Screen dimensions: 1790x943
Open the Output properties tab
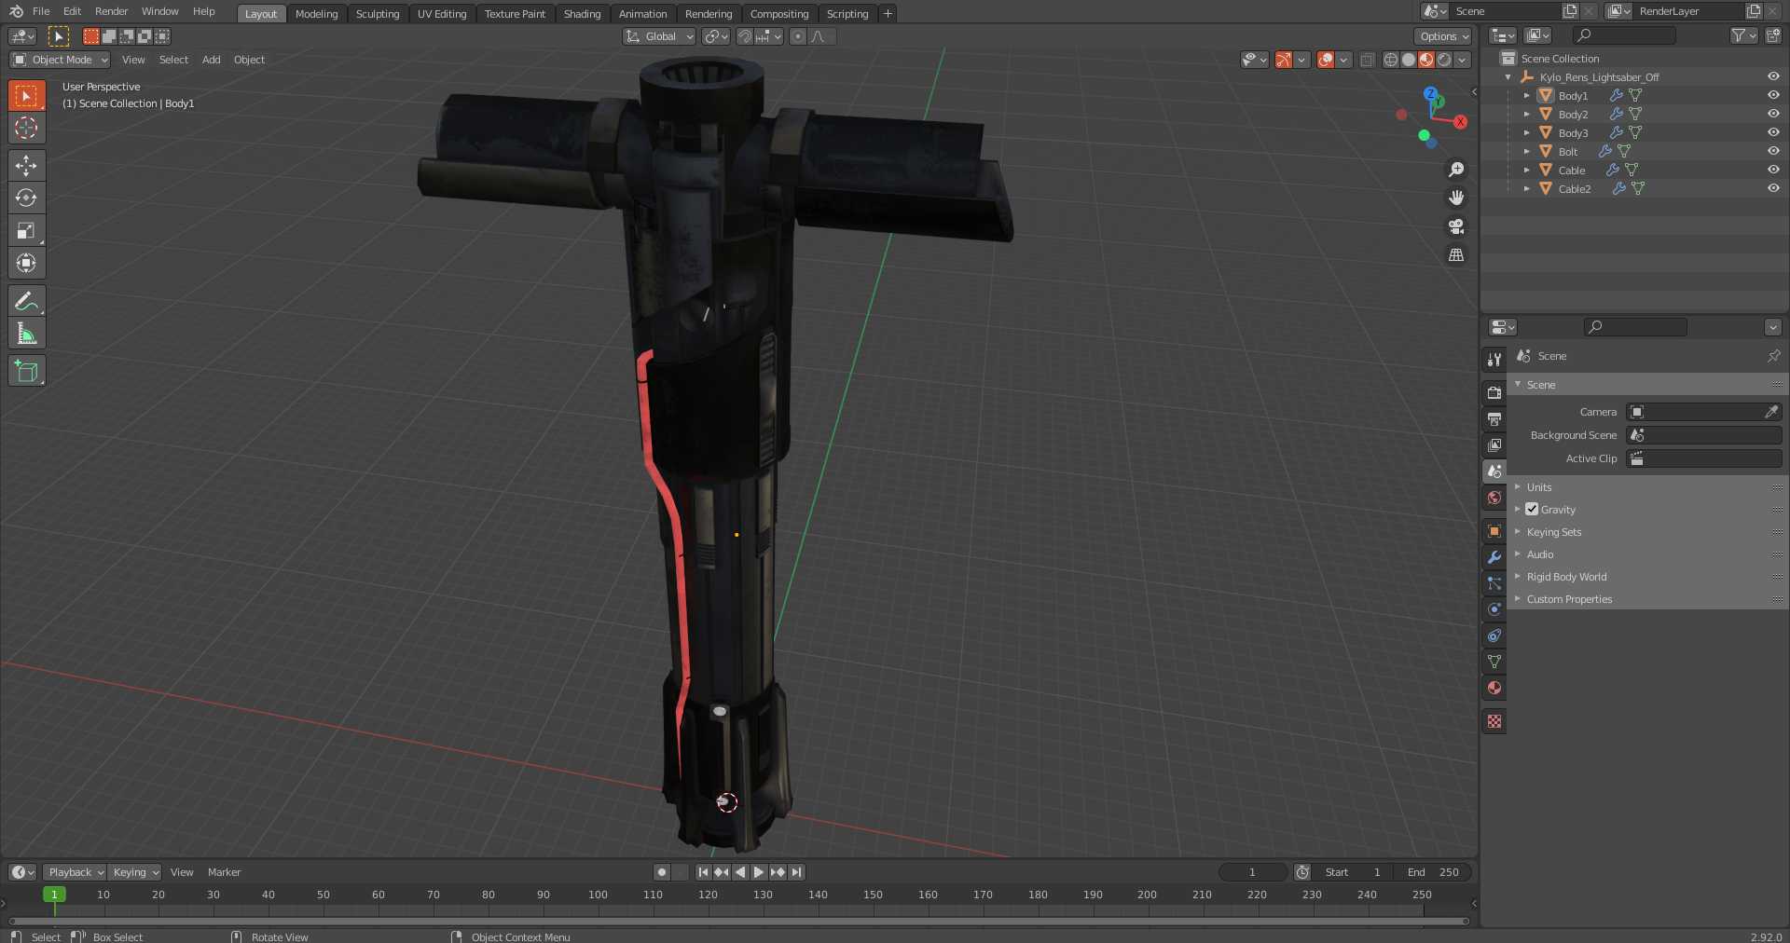[1494, 419]
